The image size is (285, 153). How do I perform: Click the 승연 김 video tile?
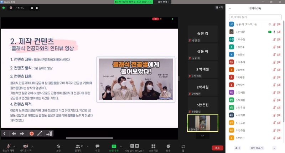203,34
